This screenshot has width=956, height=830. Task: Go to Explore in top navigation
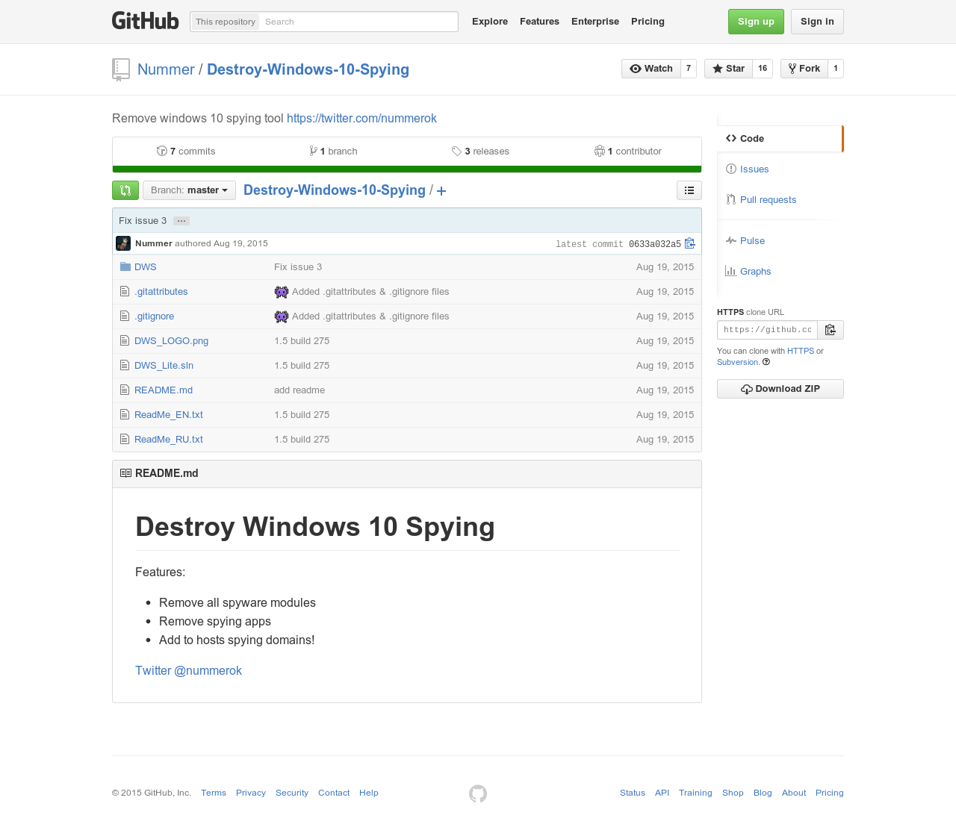490,22
